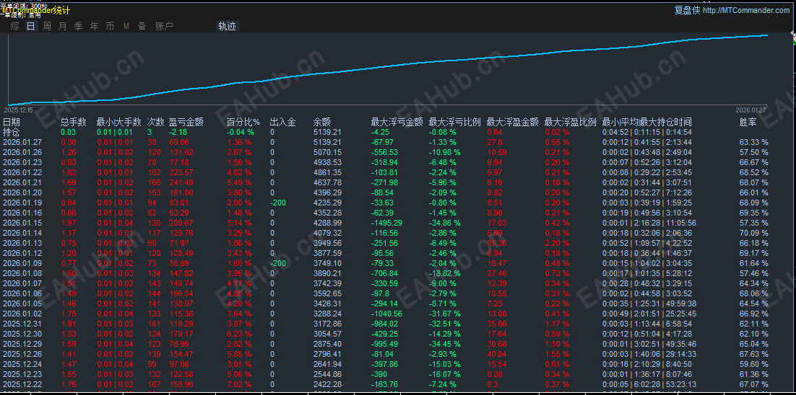Viewport: 796px width, 395px height.
Task: Click the 持仓 row label
Action: (x=11, y=132)
